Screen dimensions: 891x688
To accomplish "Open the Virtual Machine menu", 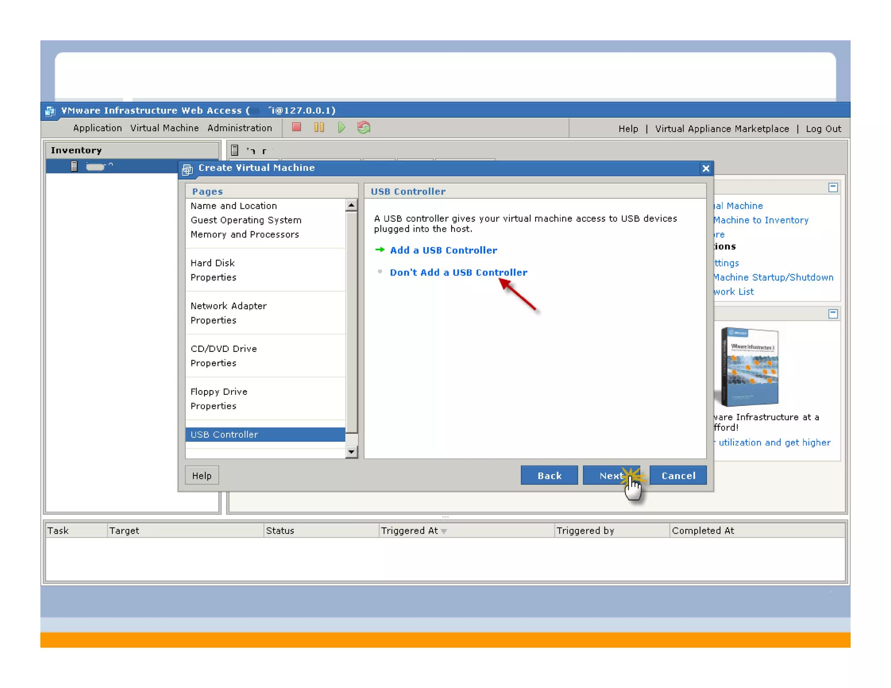I will [x=164, y=128].
